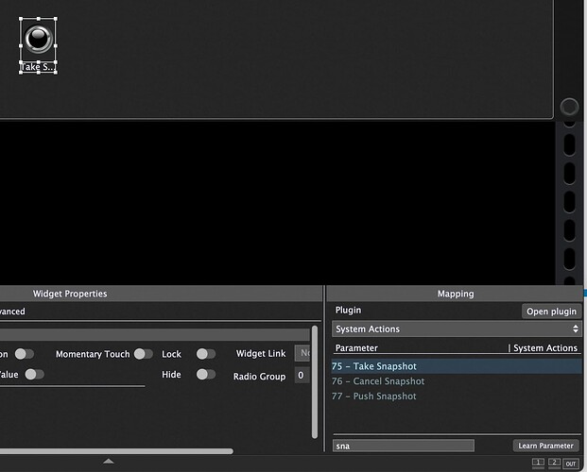Click the Take S.. widget label
Image resolution: width=587 pixels, height=472 pixels.
(38, 67)
